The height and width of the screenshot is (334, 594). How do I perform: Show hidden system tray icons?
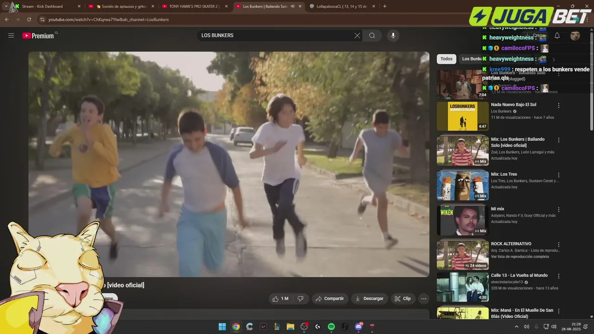pyautogui.click(x=517, y=327)
